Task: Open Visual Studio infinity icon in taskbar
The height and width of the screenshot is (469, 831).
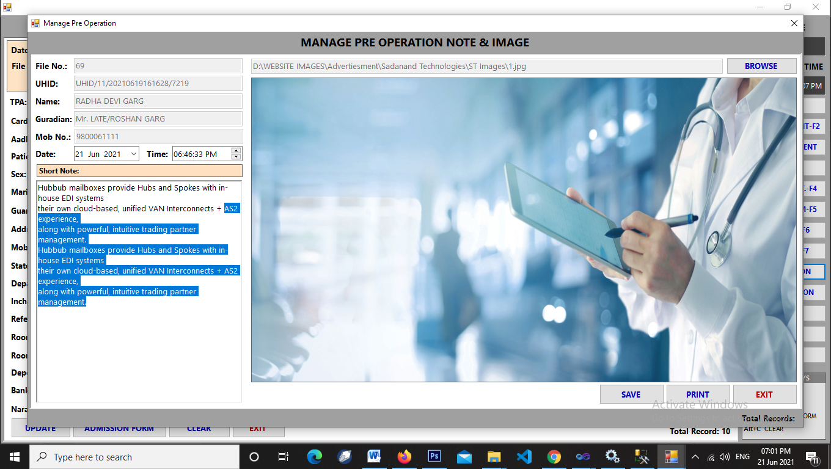Action: (x=583, y=457)
